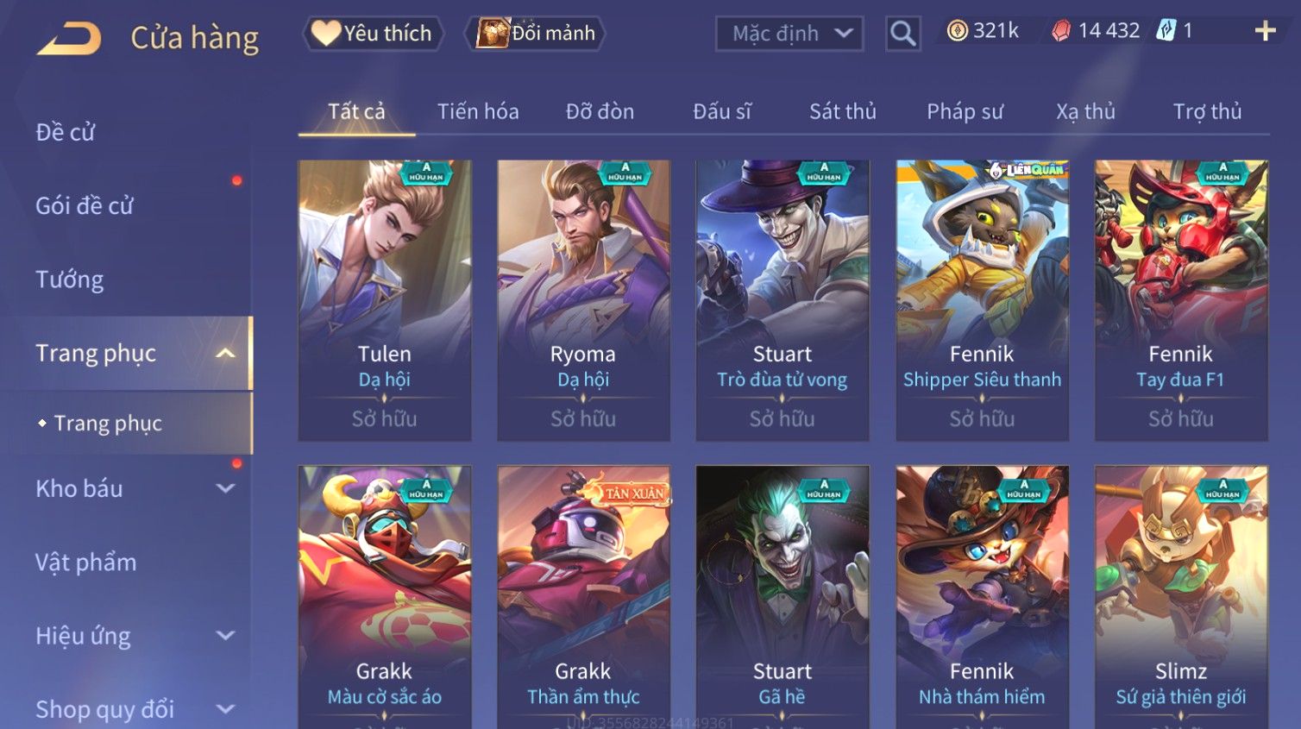
Task: Click the blue voucher currency icon
Action: coord(1166,31)
